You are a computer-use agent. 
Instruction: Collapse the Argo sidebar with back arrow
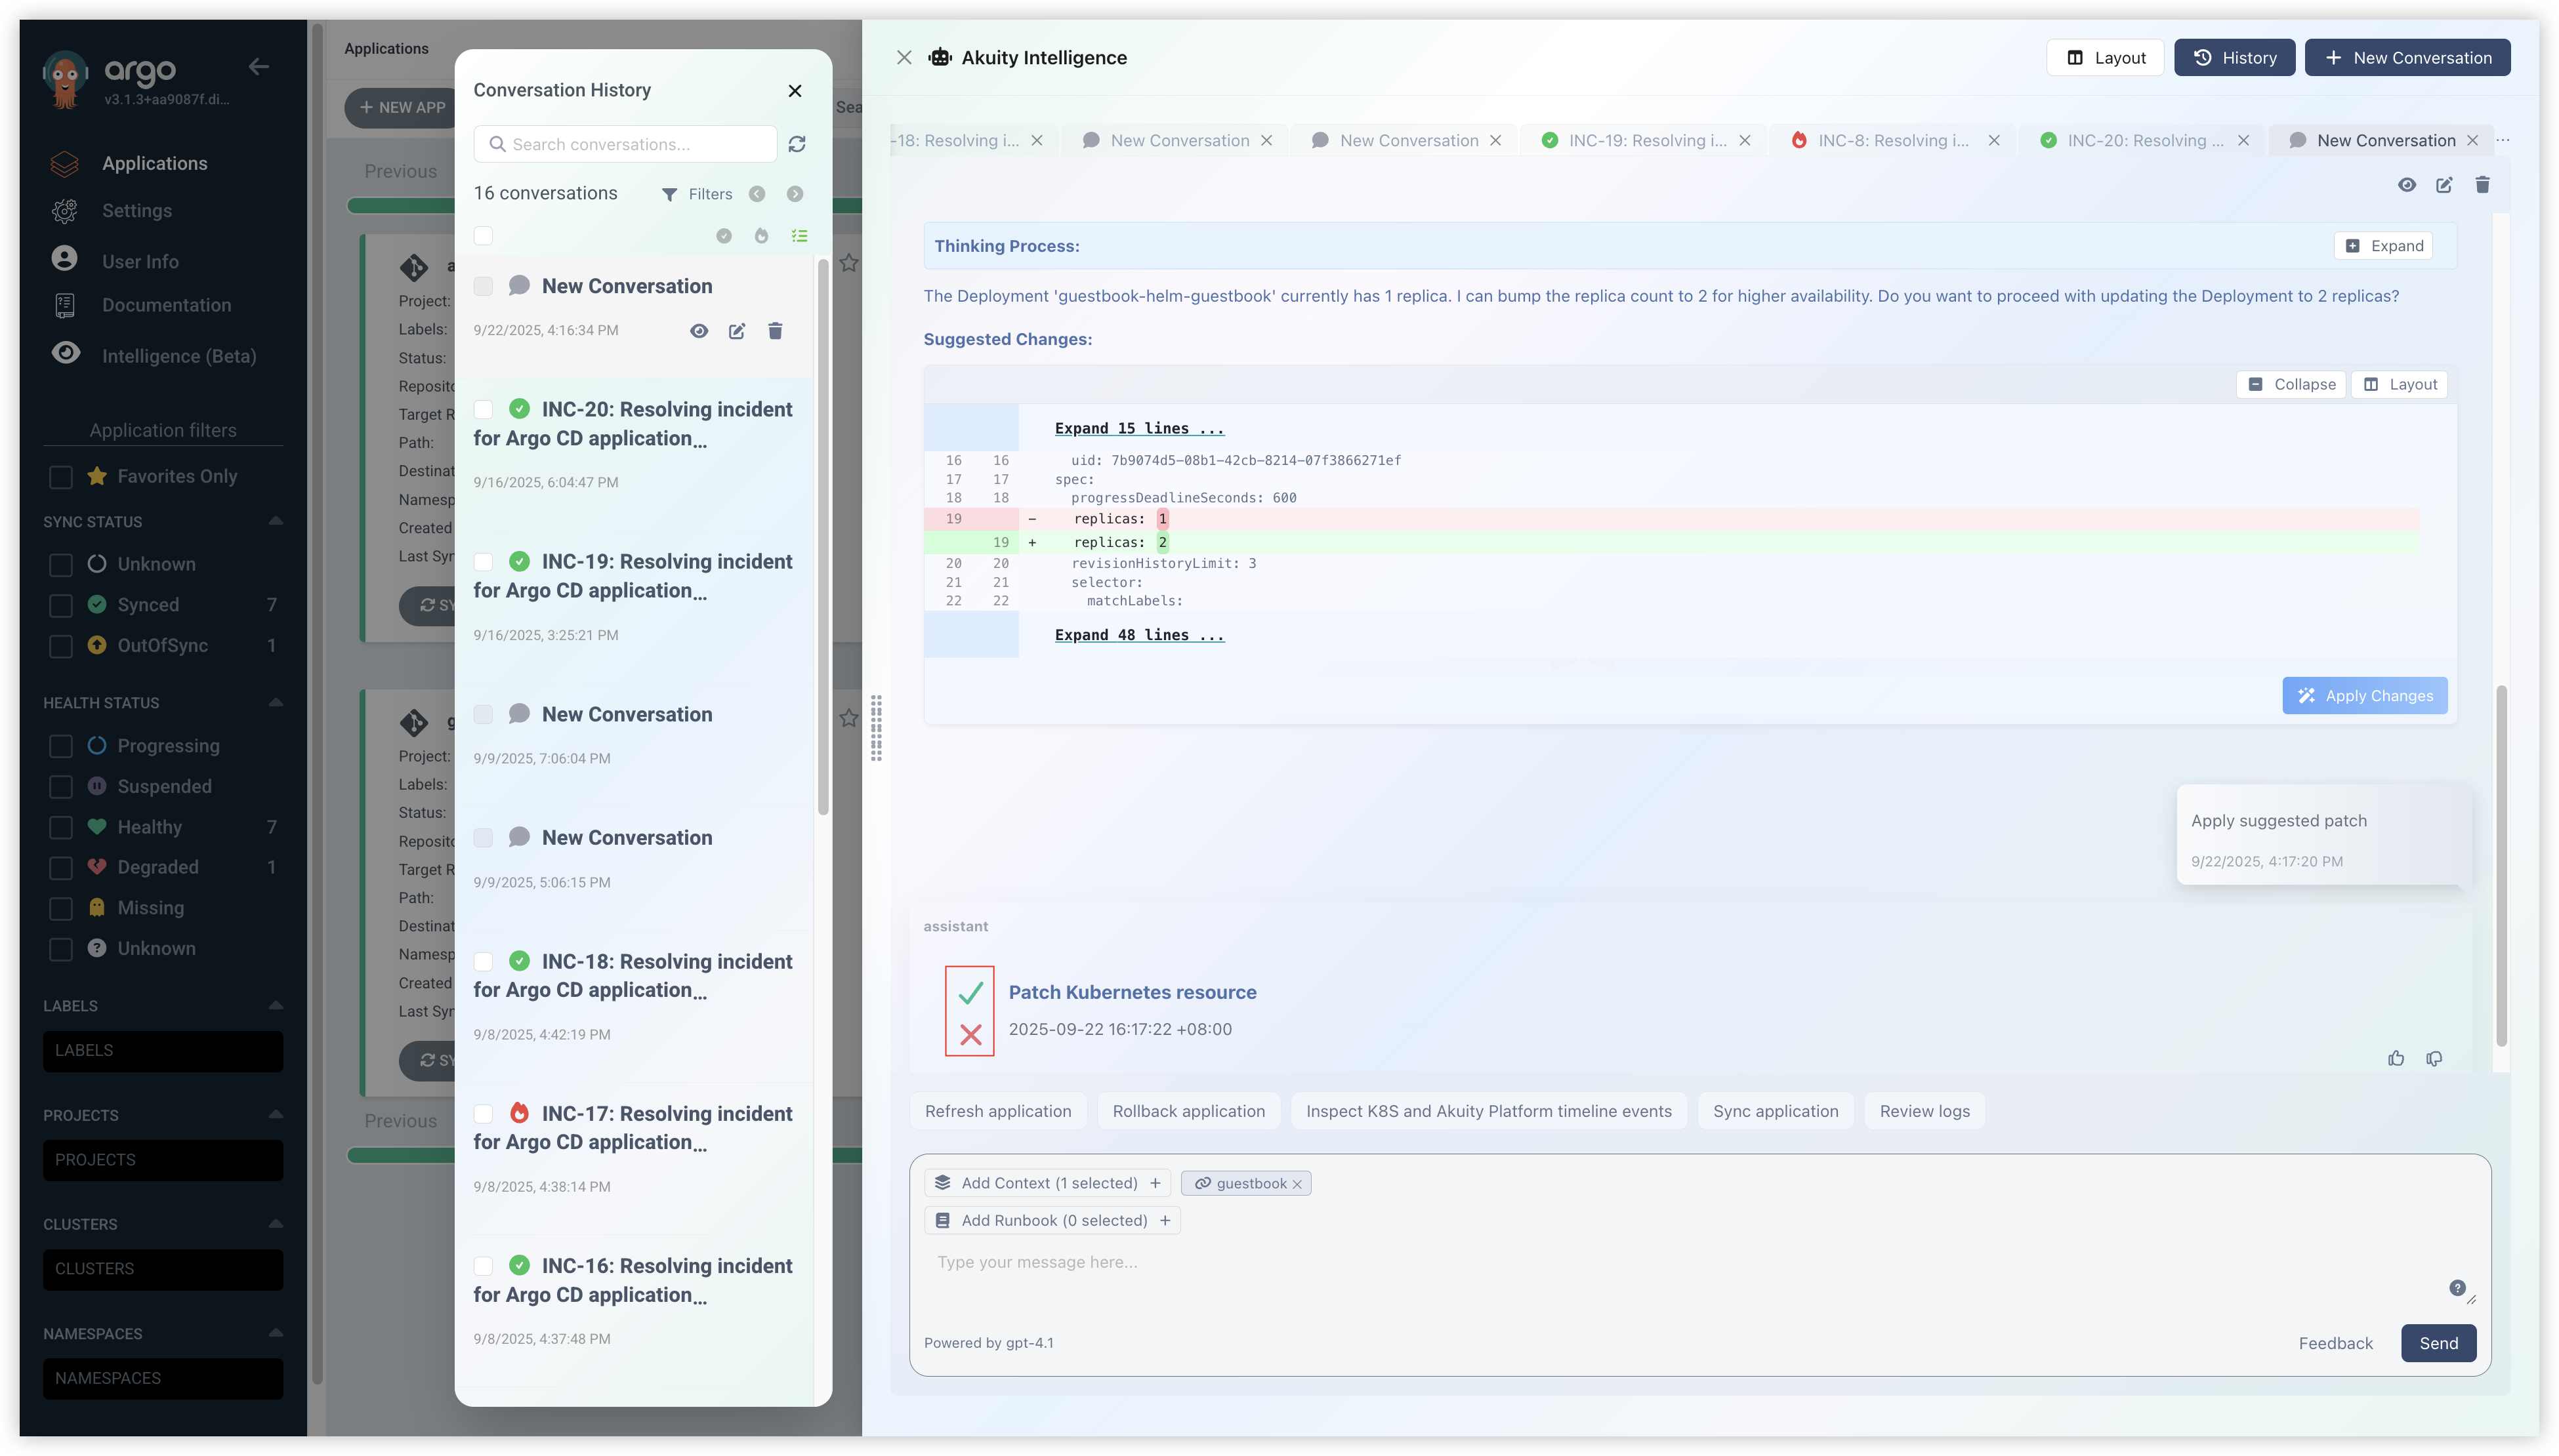click(x=258, y=67)
